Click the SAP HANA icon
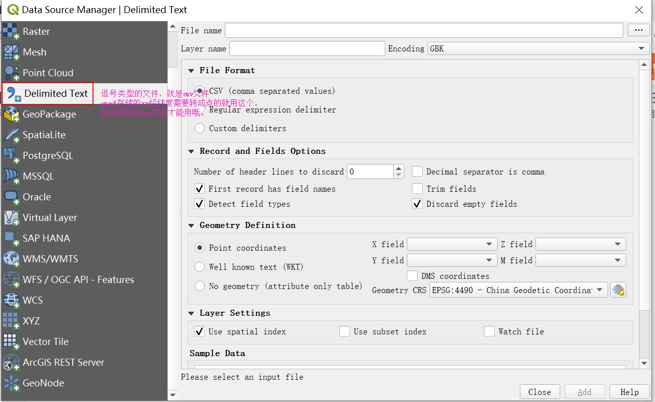The image size is (655, 402). [x=11, y=238]
